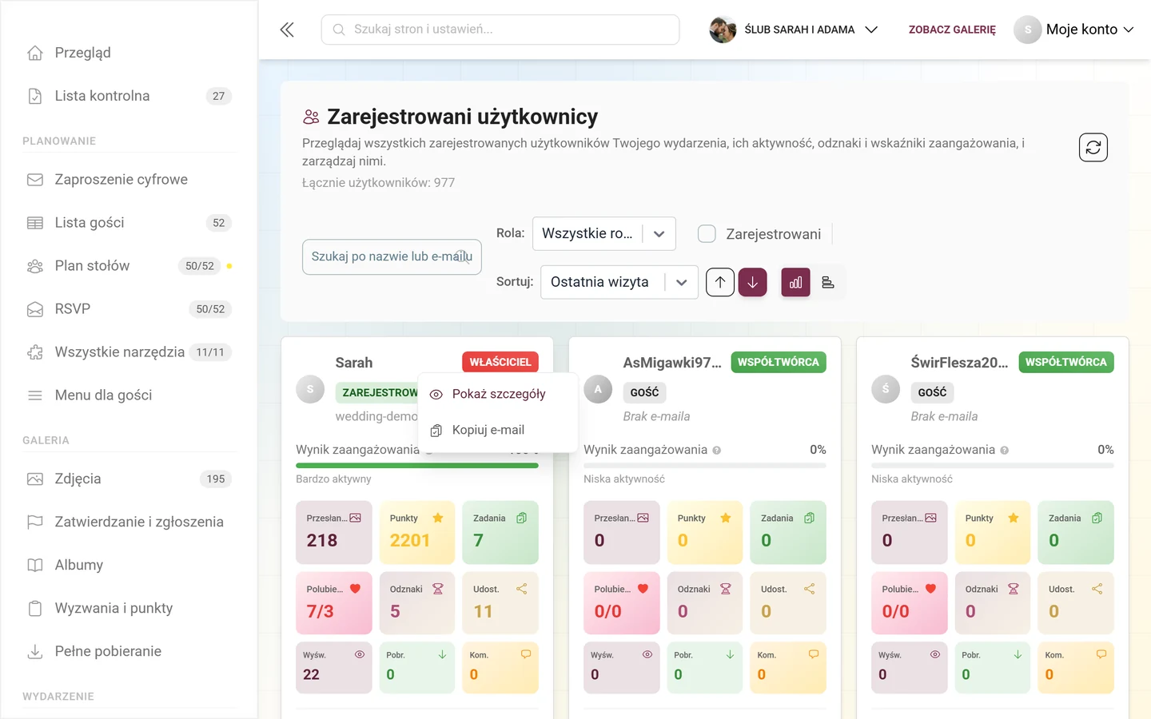Open the Rola filter dropdown

[x=604, y=234]
